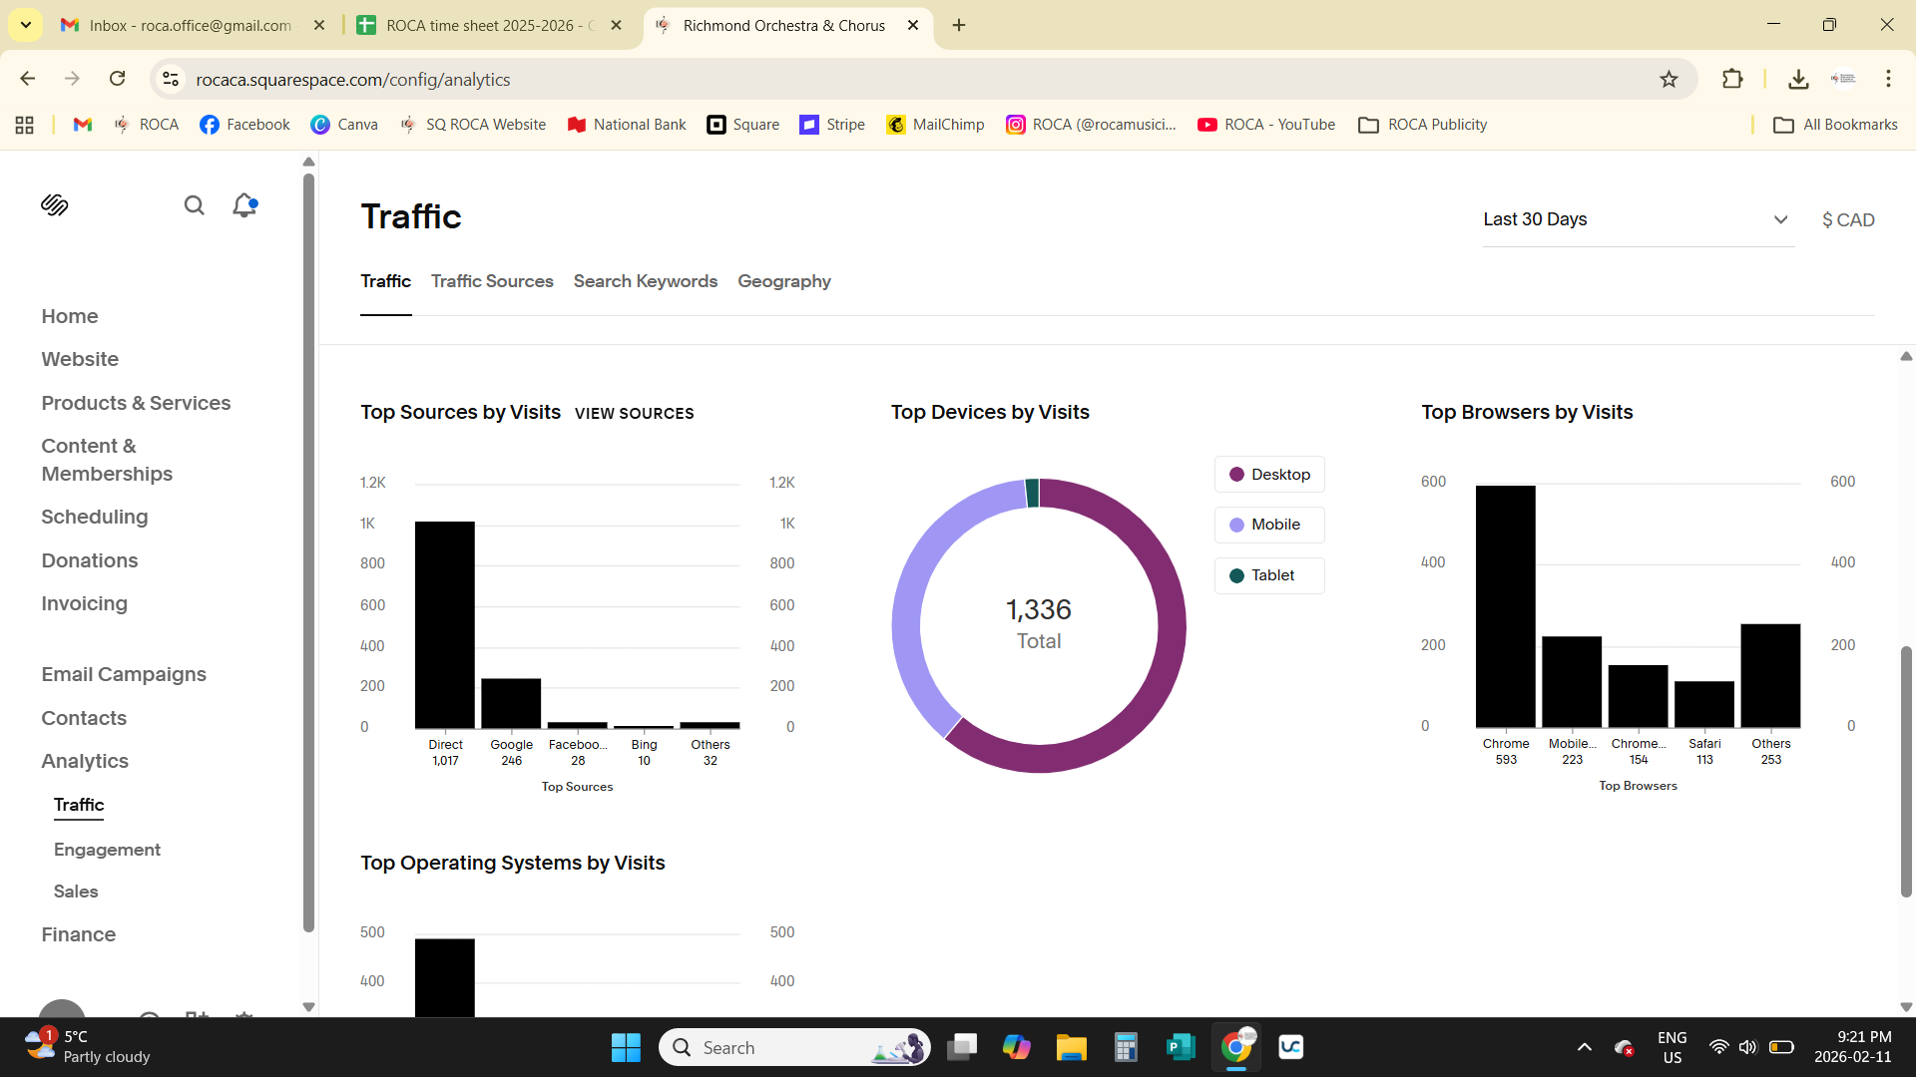Open the Chrome tab search dropdown
1916x1077 pixels.
coord(26,25)
